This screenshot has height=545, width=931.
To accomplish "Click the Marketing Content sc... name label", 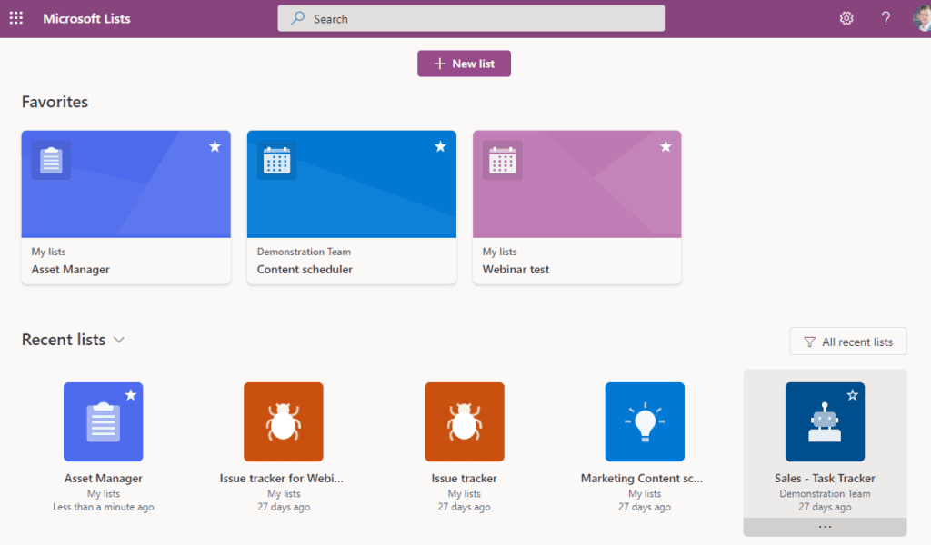I will coord(642,478).
